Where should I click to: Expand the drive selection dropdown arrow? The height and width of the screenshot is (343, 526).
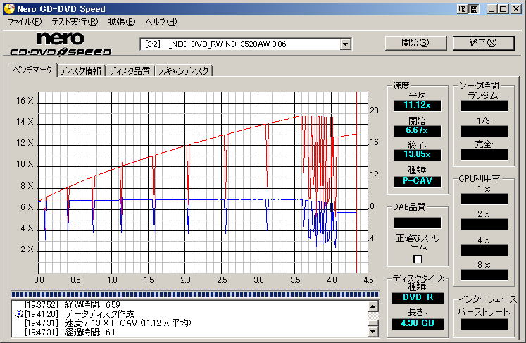pos(345,44)
